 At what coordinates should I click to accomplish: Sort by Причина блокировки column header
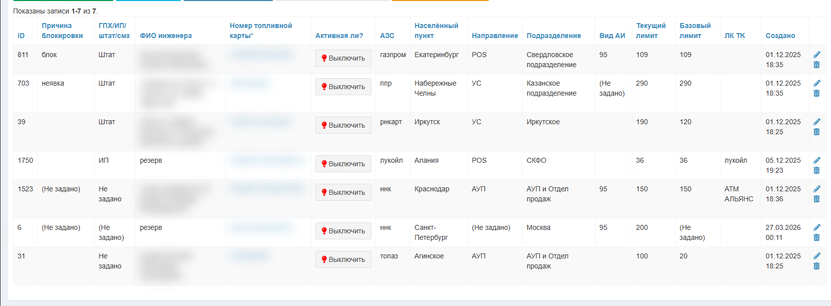(x=62, y=31)
